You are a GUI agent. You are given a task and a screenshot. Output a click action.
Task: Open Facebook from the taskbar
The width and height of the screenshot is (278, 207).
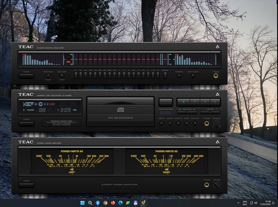(x=98, y=203)
